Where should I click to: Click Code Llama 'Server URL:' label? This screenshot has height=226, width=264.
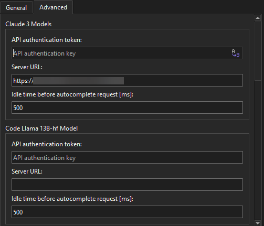pyautogui.click(x=27, y=171)
